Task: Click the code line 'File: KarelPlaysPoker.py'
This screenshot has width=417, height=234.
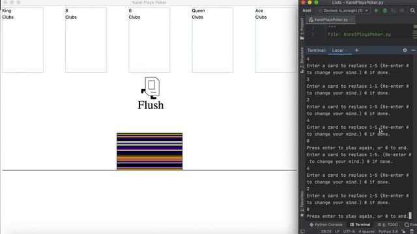Action: (359, 34)
